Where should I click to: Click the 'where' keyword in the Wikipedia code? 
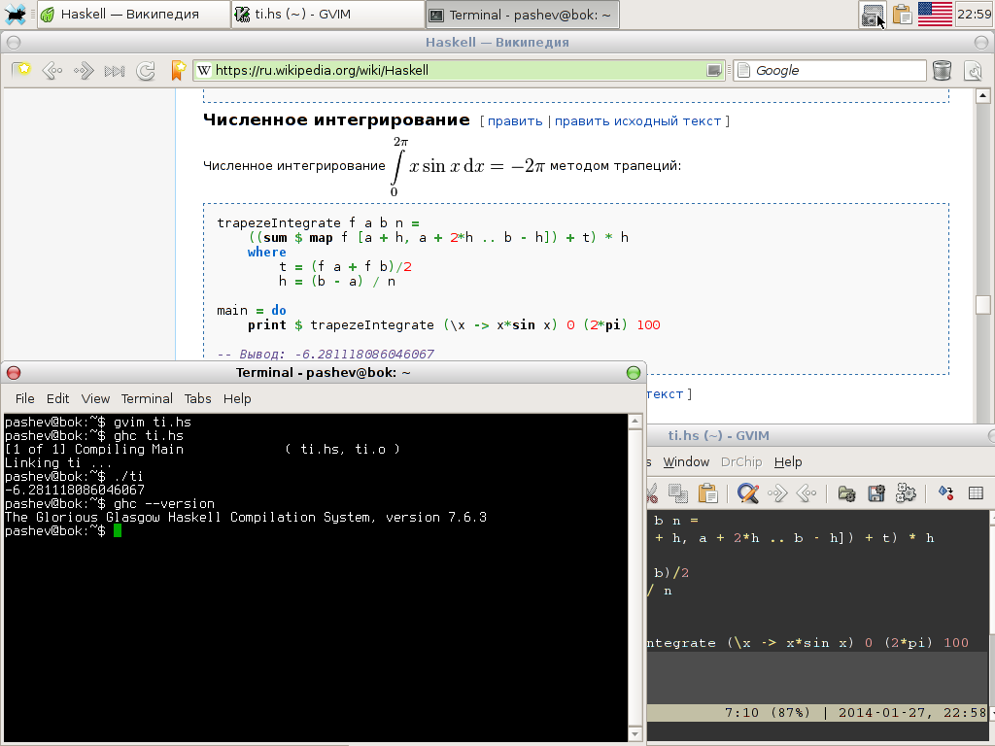pyautogui.click(x=266, y=252)
